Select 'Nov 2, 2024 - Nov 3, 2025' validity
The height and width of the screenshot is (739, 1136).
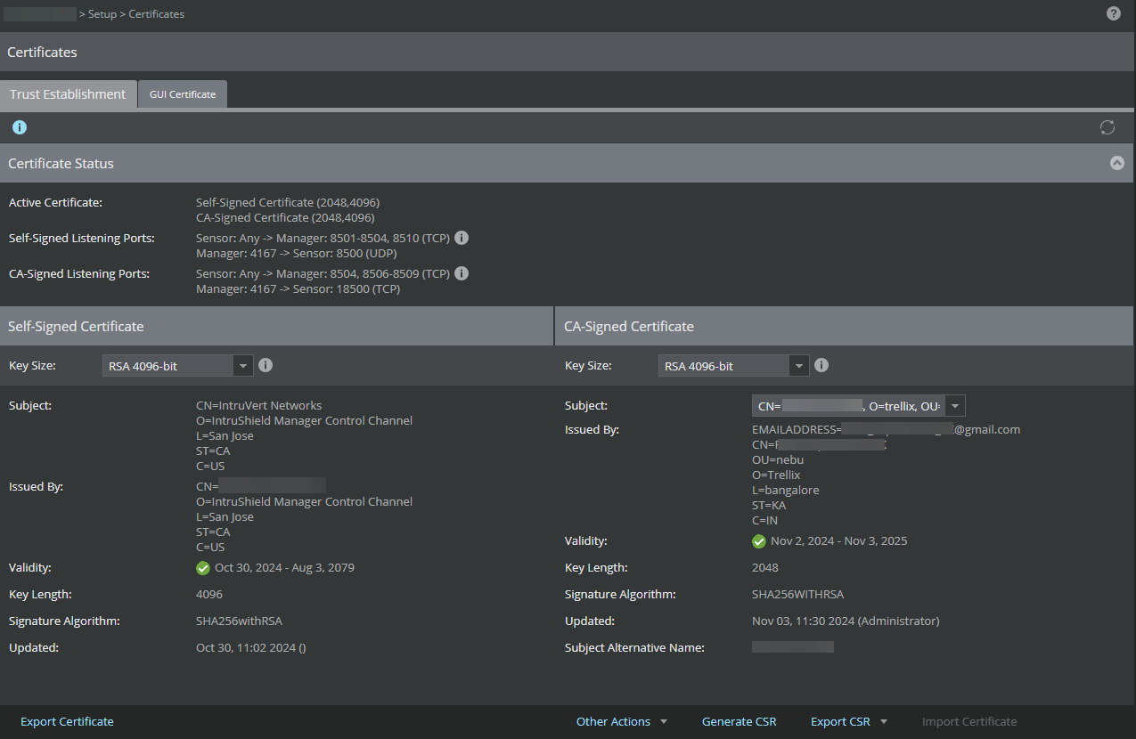click(x=839, y=541)
